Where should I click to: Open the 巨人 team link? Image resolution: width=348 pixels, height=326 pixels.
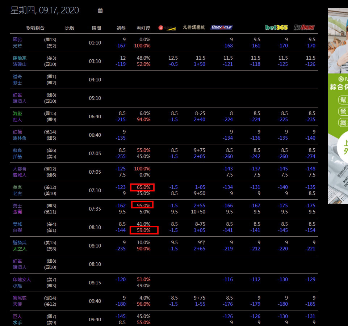(17, 317)
